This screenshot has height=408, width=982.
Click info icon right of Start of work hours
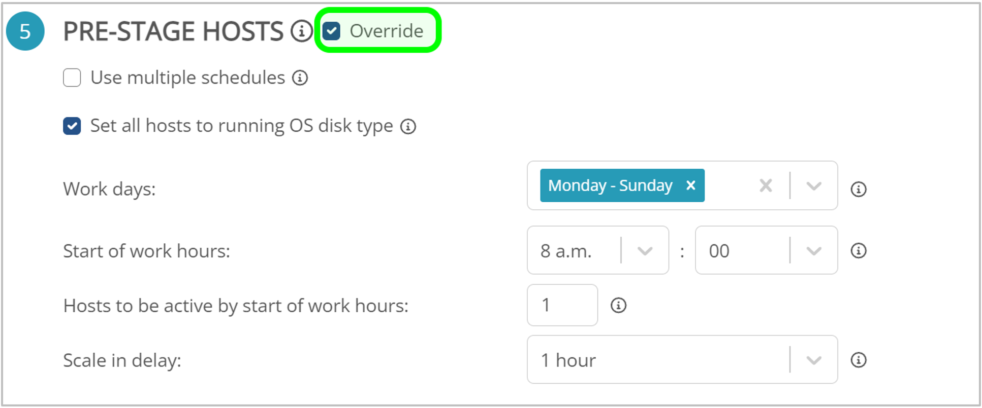pyautogui.click(x=858, y=250)
